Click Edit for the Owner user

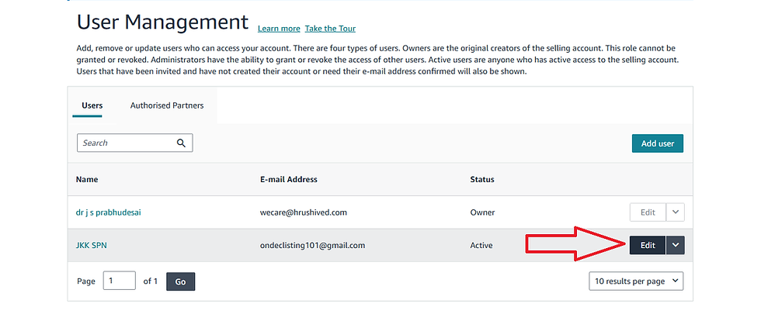click(x=647, y=212)
